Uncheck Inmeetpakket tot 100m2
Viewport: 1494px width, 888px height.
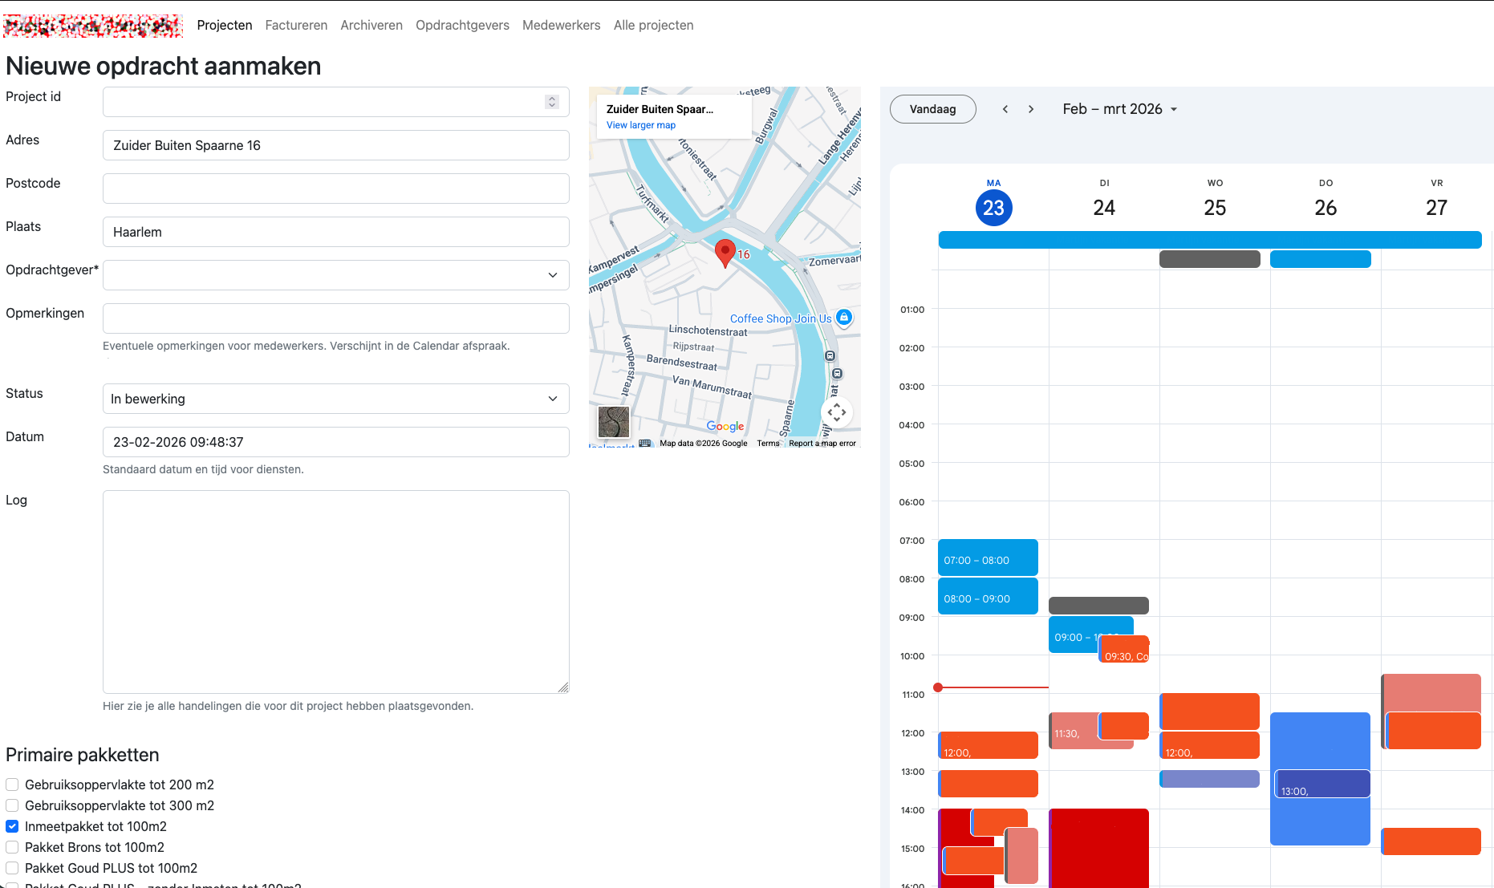click(12, 826)
